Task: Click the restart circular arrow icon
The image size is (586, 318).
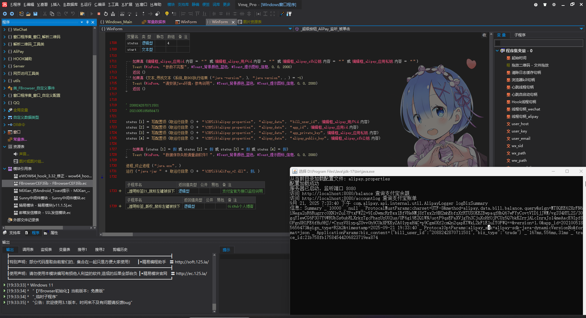Action: click(x=106, y=14)
